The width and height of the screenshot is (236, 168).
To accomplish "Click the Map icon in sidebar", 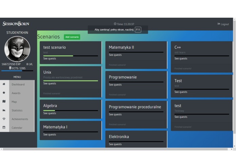I will click(x=4, y=101).
